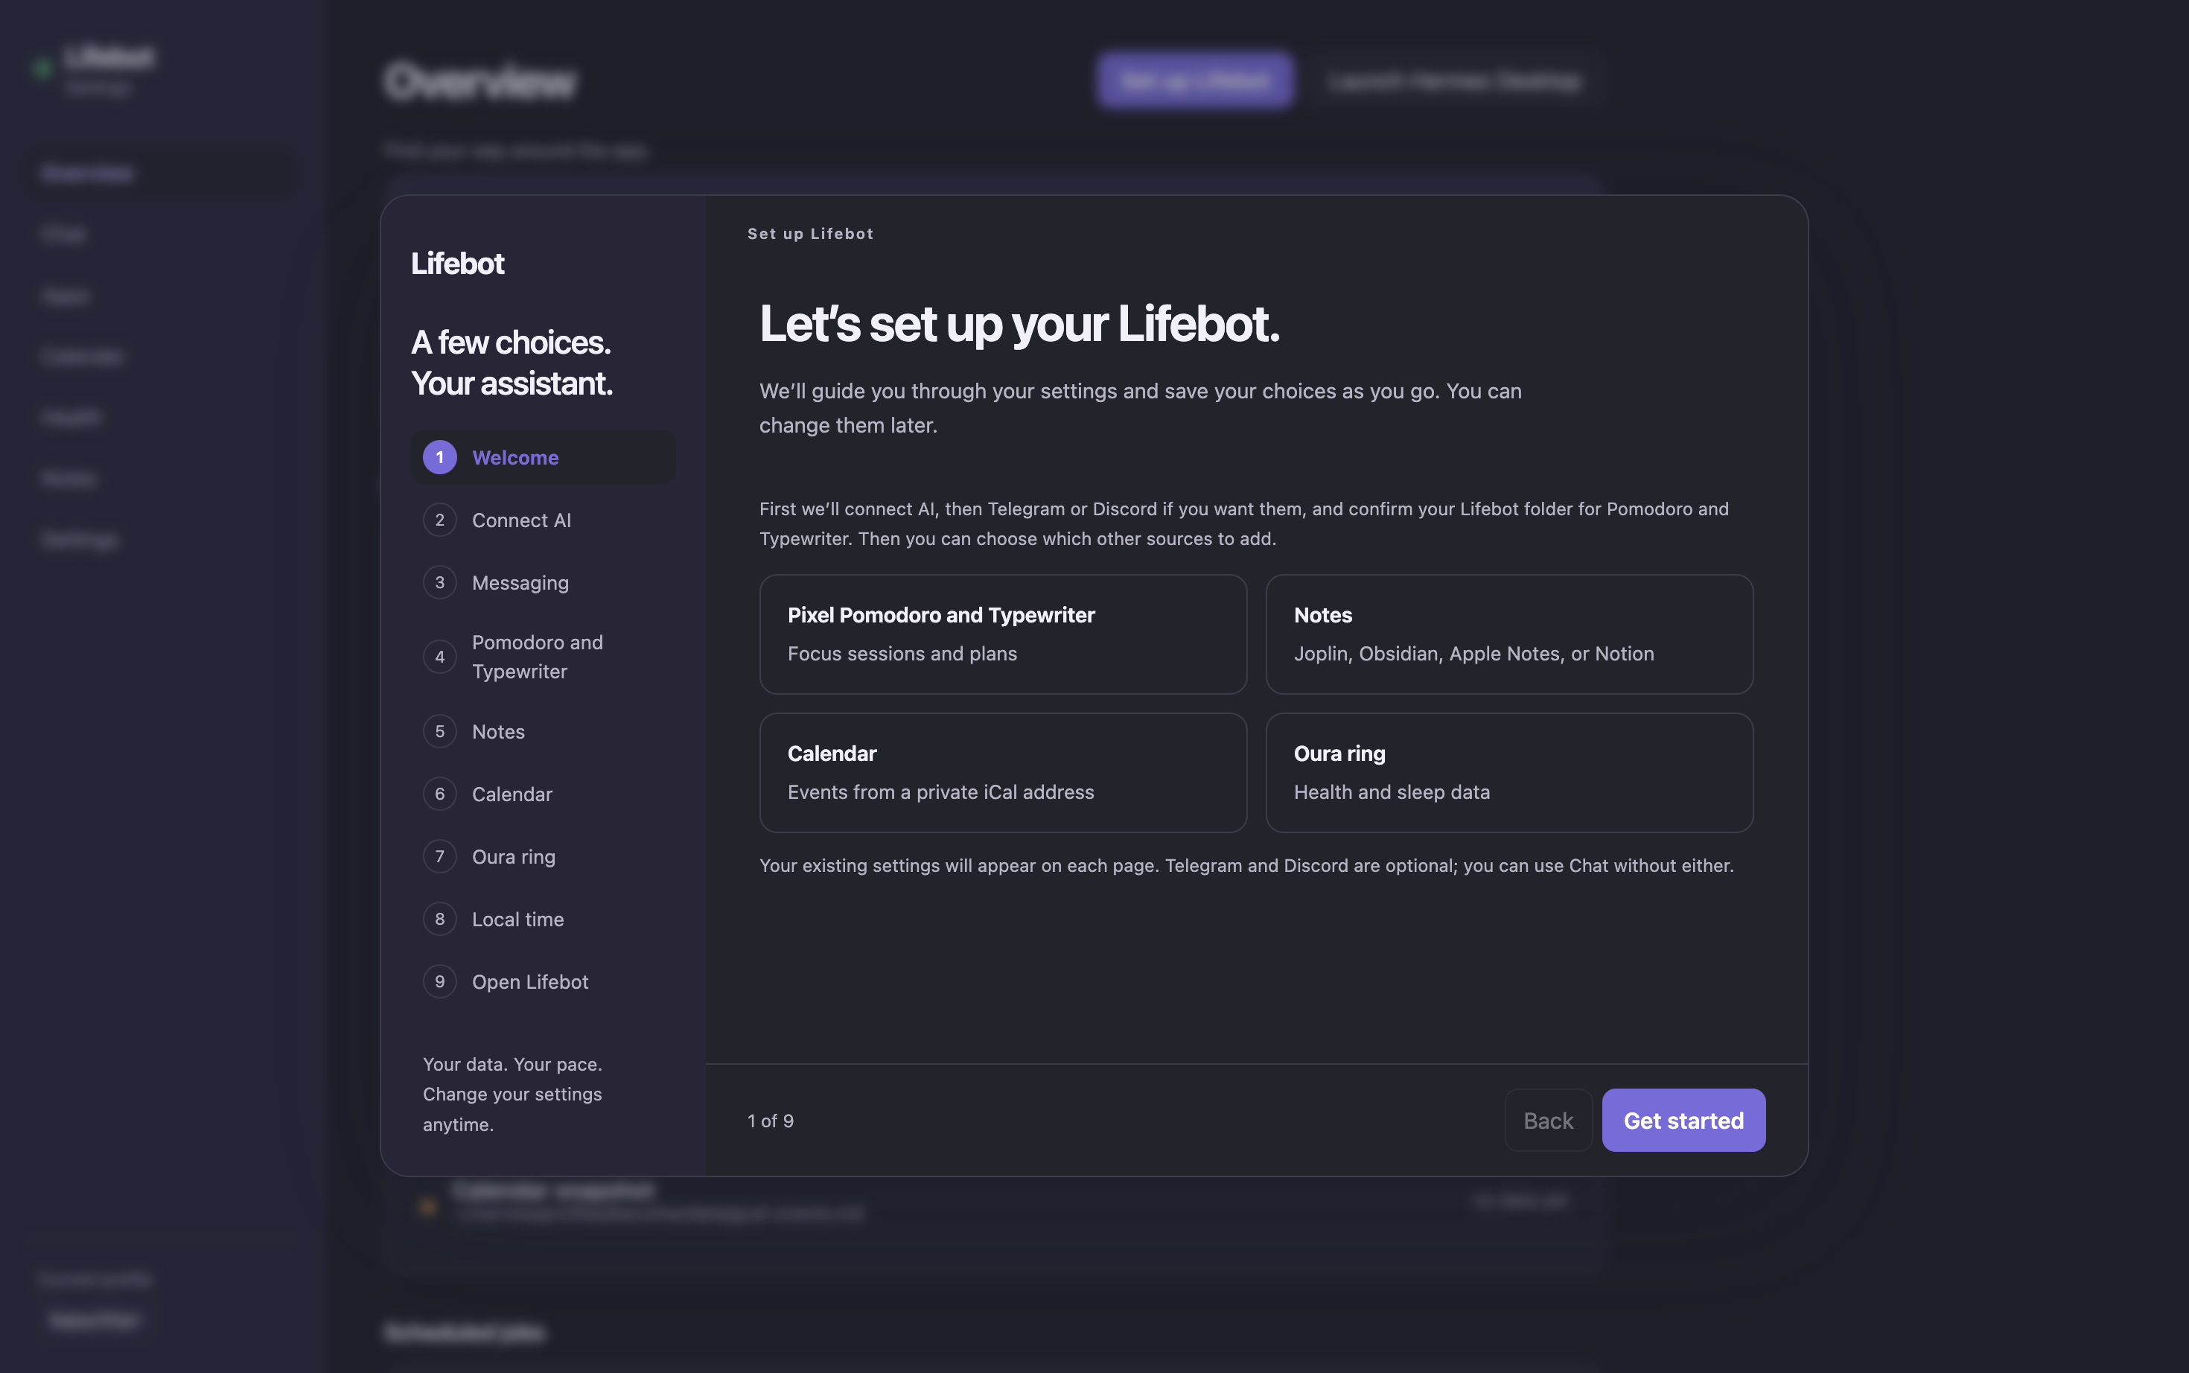Select the Open Lifebot step
The width and height of the screenshot is (2189, 1373).
pyautogui.click(x=543, y=981)
